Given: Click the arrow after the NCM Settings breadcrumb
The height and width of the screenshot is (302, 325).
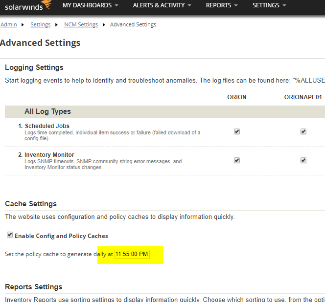Looking at the screenshot, I should click(x=104, y=25).
